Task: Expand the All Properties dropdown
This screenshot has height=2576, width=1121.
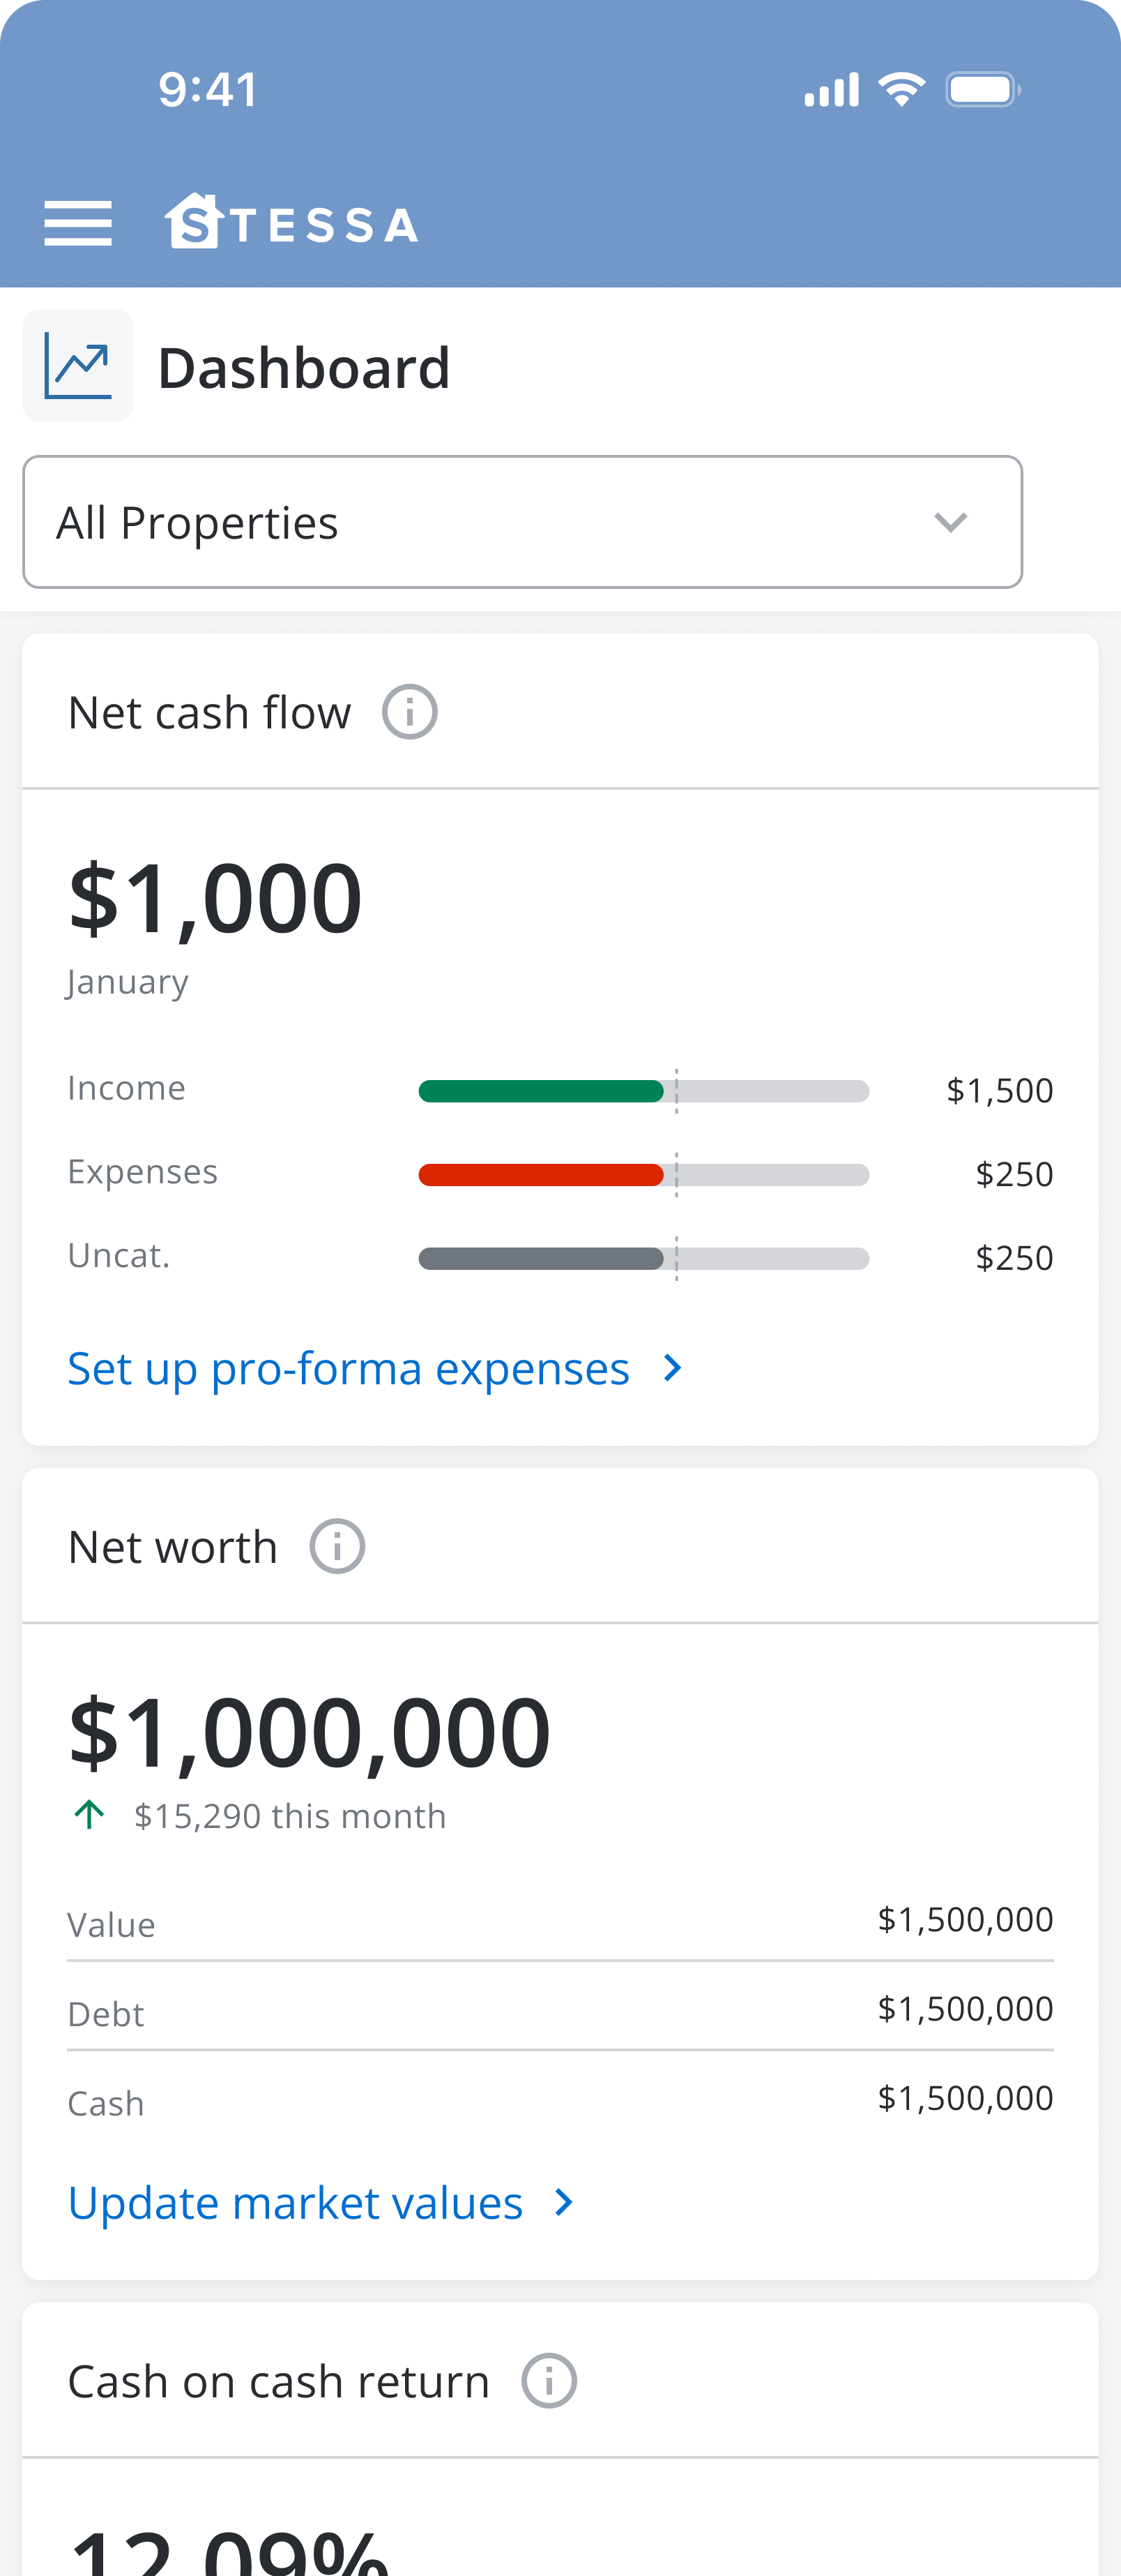Action: (x=521, y=522)
